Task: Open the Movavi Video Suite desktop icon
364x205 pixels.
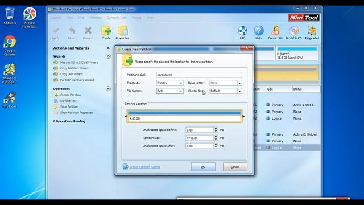Action: pos(30,18)
